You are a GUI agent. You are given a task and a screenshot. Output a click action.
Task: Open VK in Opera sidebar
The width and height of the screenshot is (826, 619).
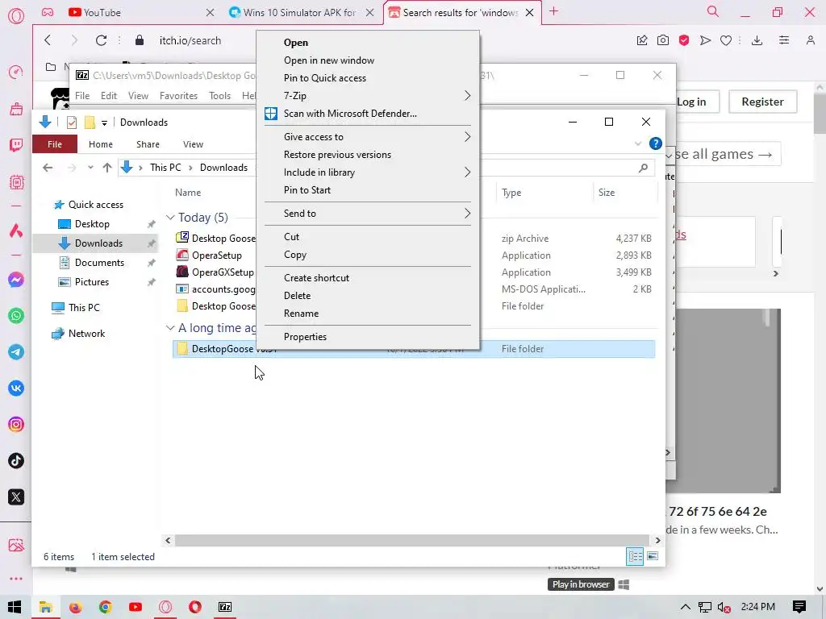pyautogui.click(x=16, y=388)
